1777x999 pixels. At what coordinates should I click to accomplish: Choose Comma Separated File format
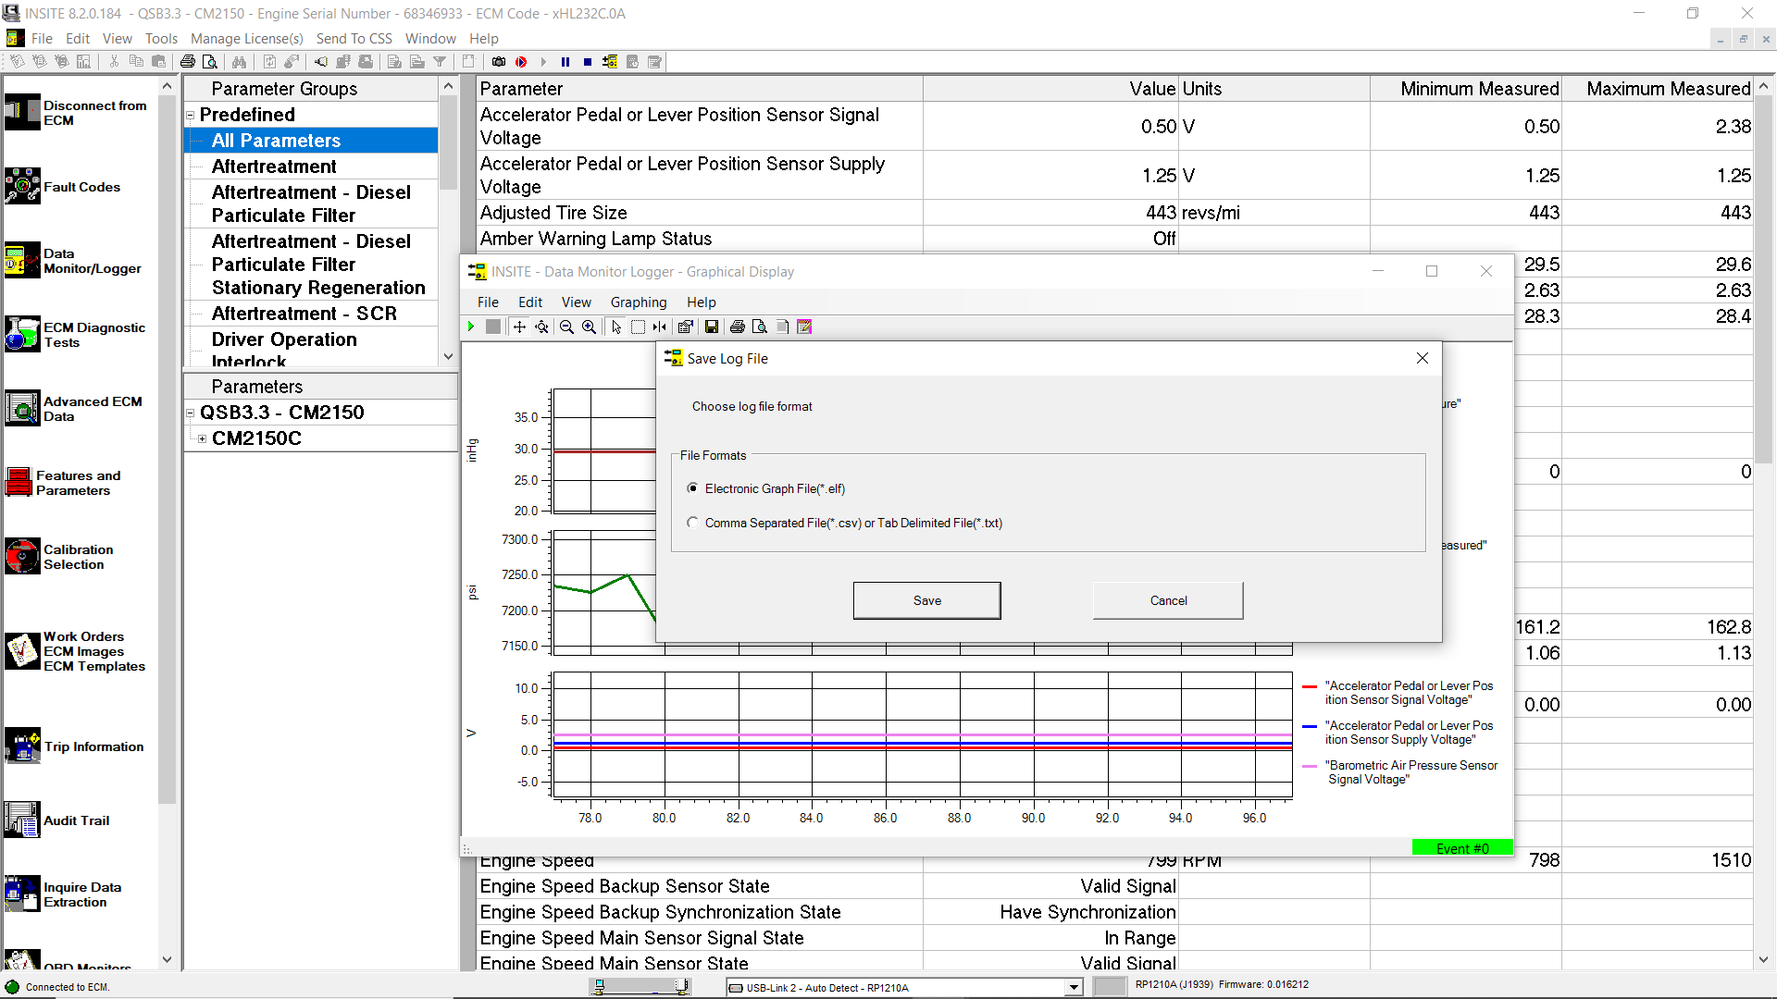pos(692,523)
